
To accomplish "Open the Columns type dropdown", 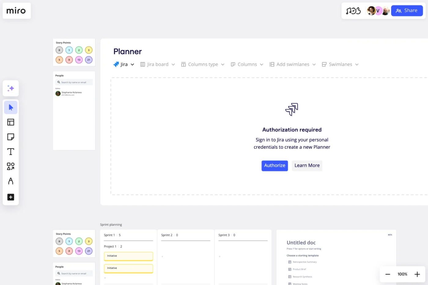I will pos(203,64).
